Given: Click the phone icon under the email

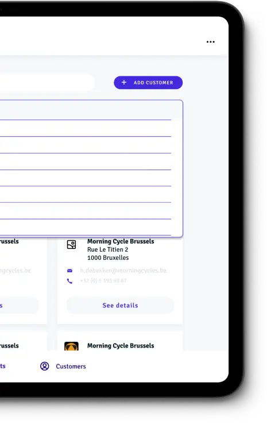Looking at the screenshot, I should pyautogui.click(x=69, y=281).
